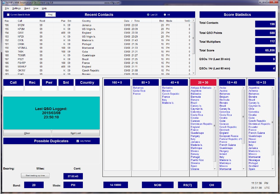Image resolution: width=280 pixels, height=194 pixels.
Task: Enable the Current Band & Mode checkbox
Action: (8, 15)
